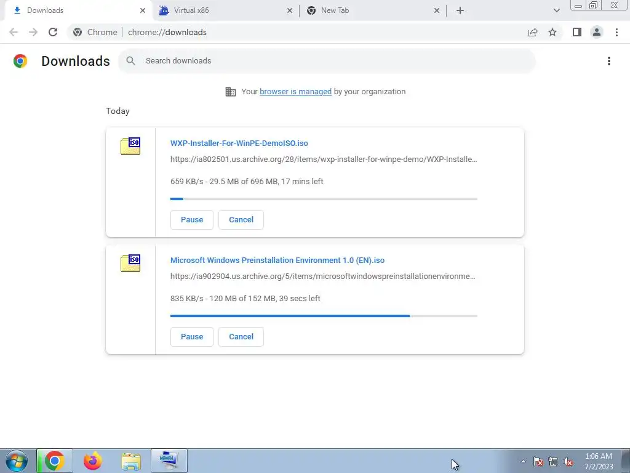This screenshot has height=473, width=630.
Task: Click the browser back arrow
Action: pyautogui.click(x=14, y=32)
